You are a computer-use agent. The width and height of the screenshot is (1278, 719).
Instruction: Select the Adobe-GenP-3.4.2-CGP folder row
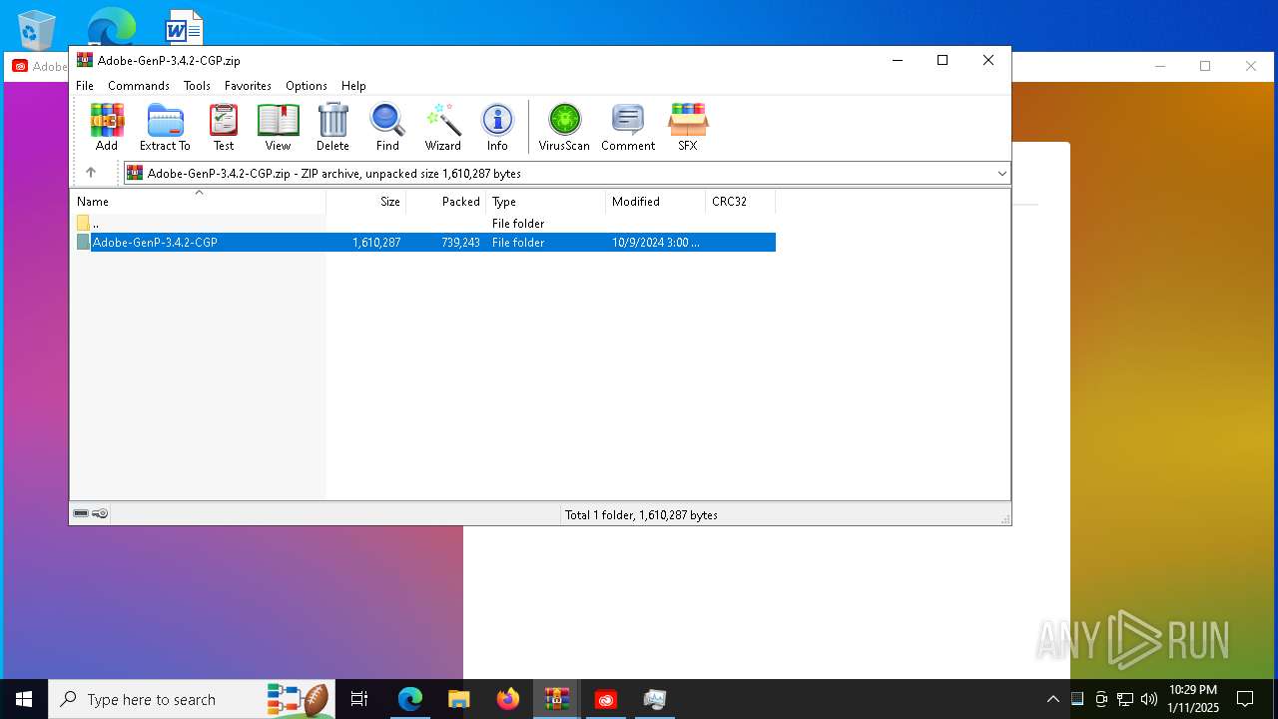424,242
